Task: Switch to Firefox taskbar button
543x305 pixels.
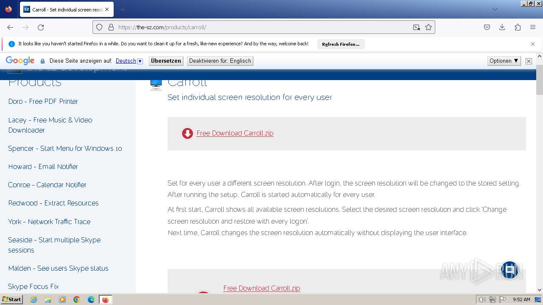Action: click(x=106, y=299)
